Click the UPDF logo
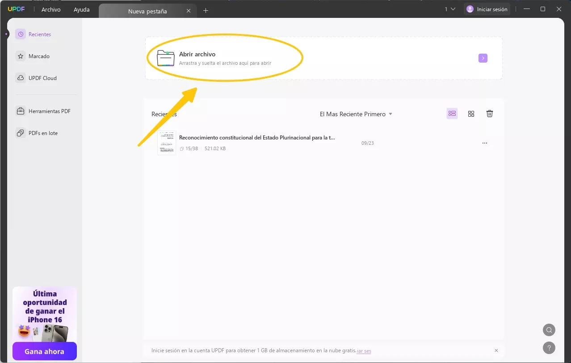 [x=16, y=9]
